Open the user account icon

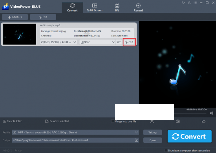189,3
